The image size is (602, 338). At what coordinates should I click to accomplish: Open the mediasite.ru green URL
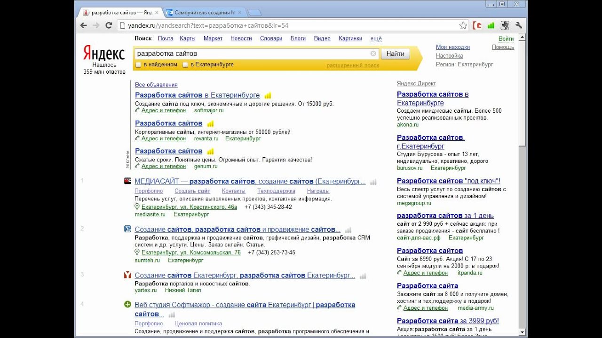(x=150, y=214)
